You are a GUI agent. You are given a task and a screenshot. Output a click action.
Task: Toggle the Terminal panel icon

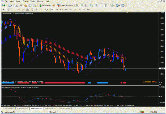30,5
